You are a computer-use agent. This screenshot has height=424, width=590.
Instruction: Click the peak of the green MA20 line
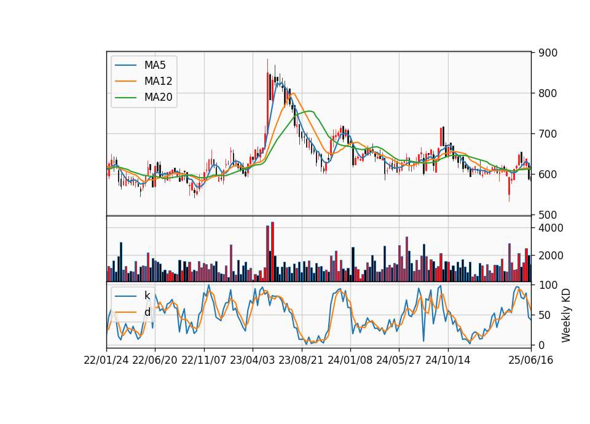click(310, 111)
